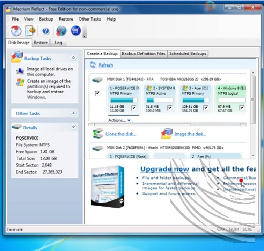Collapse the Backup Tasks panel
Image resolution: width=264 pixels, height=251 pixels.
coord(73,58)
